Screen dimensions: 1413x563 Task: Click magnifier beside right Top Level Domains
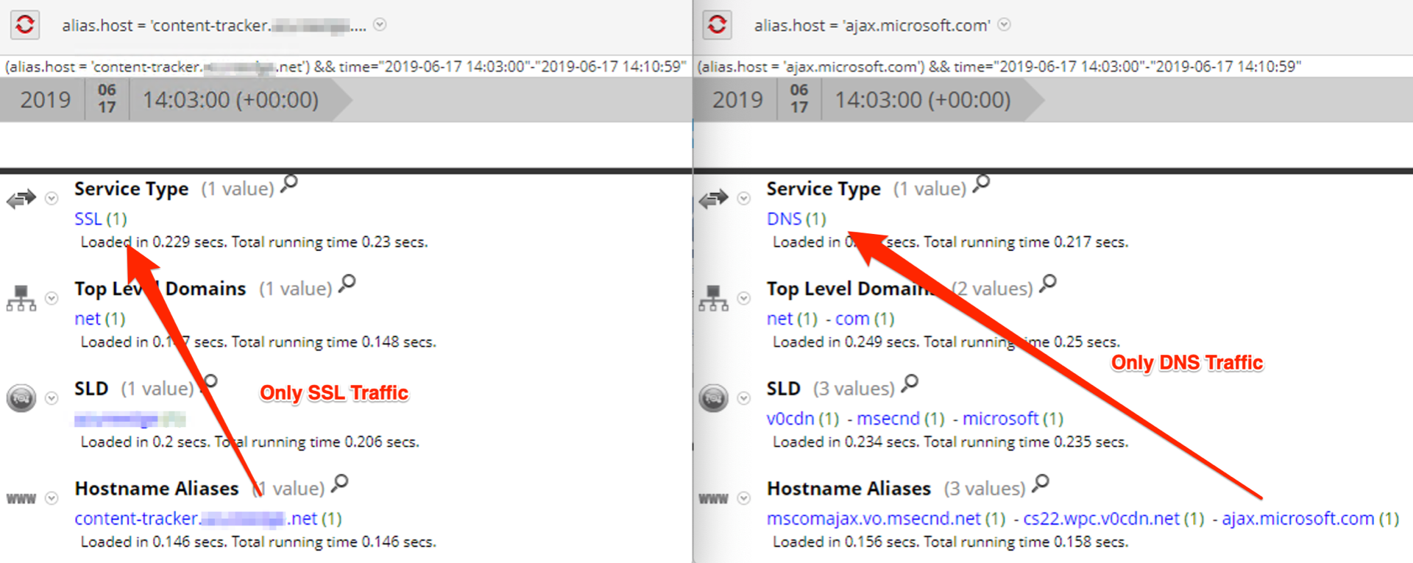1048,283
